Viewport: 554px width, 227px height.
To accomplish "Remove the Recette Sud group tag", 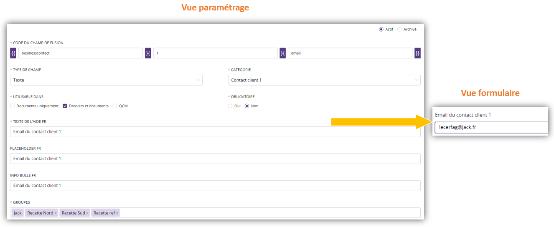I will tap(87, 213).
